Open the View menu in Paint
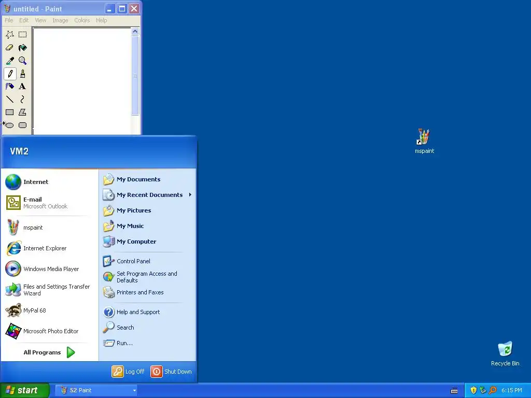 click(40, 20)
